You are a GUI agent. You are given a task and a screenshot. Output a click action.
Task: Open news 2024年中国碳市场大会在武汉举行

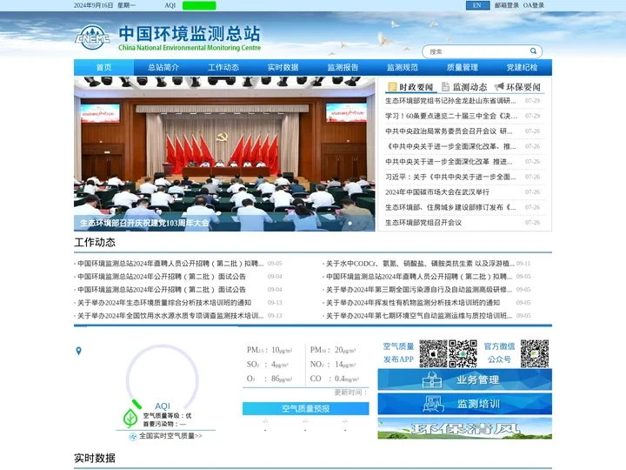click(x=437, y=191)
